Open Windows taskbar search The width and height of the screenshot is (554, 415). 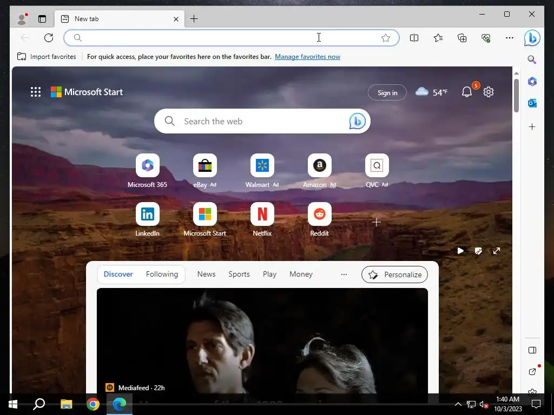click(39, 404)
